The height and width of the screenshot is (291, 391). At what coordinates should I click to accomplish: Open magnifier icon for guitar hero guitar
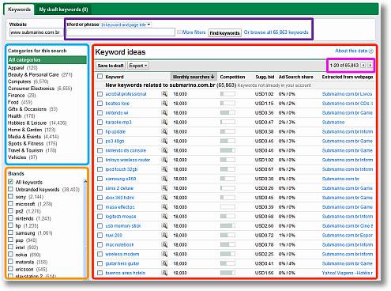164,263
